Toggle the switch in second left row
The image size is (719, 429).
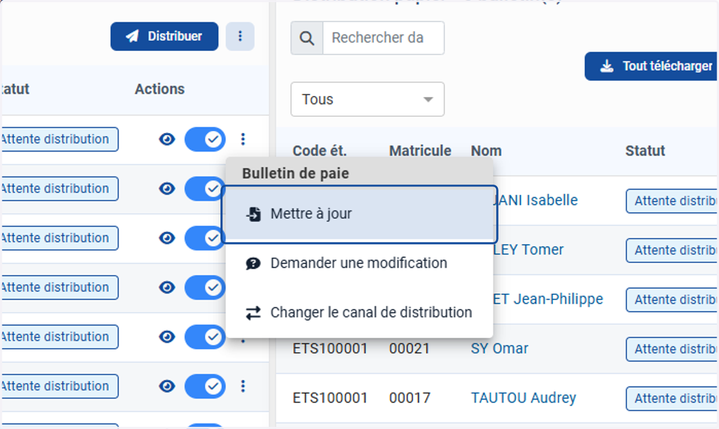(x=205, y=189)
